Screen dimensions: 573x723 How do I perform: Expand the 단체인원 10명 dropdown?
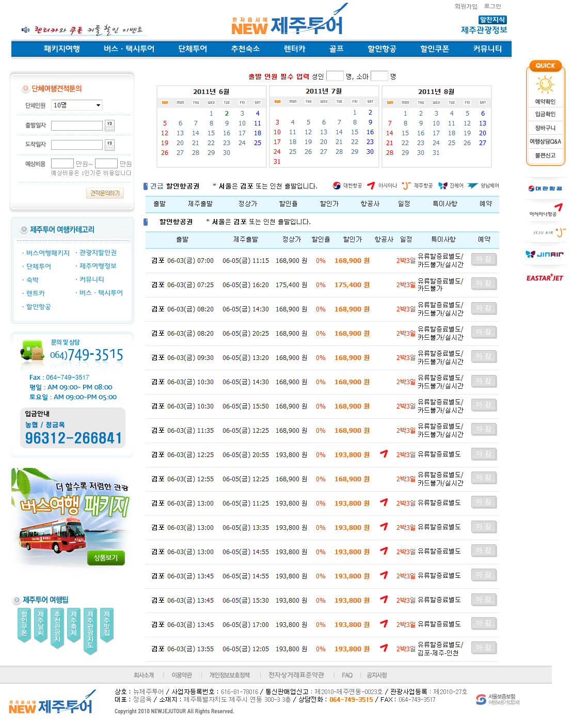coord(77,105)
